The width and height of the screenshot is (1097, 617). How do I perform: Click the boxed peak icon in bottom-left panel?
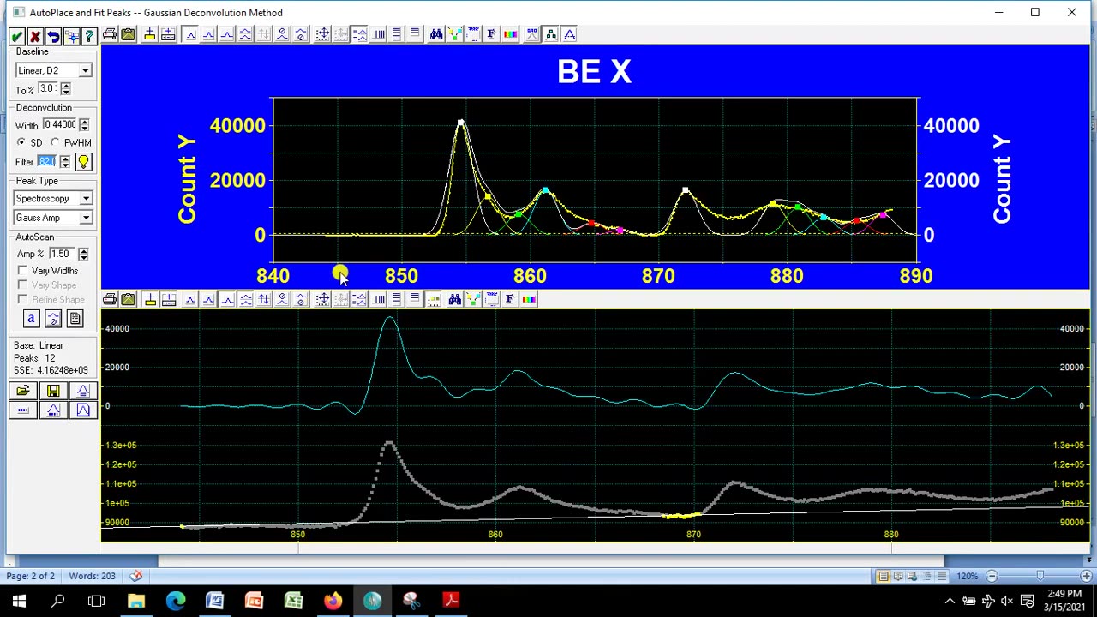point(83,410)
